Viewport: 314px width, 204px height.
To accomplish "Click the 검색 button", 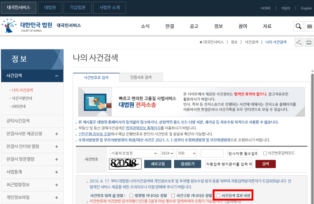I will (266, 164).
